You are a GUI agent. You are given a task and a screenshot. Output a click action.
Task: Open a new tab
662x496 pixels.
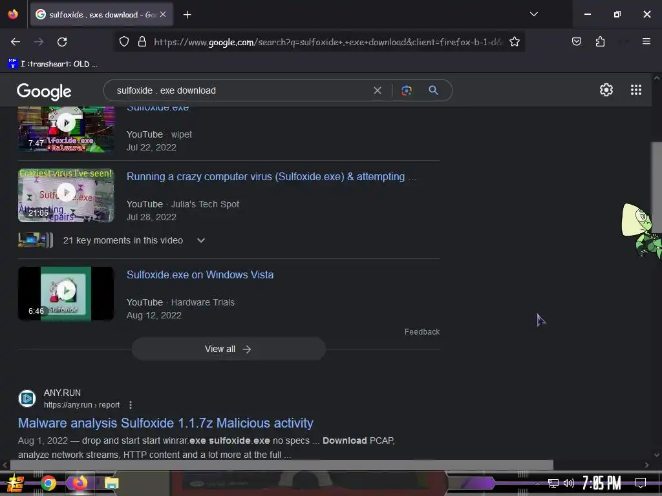187,15
